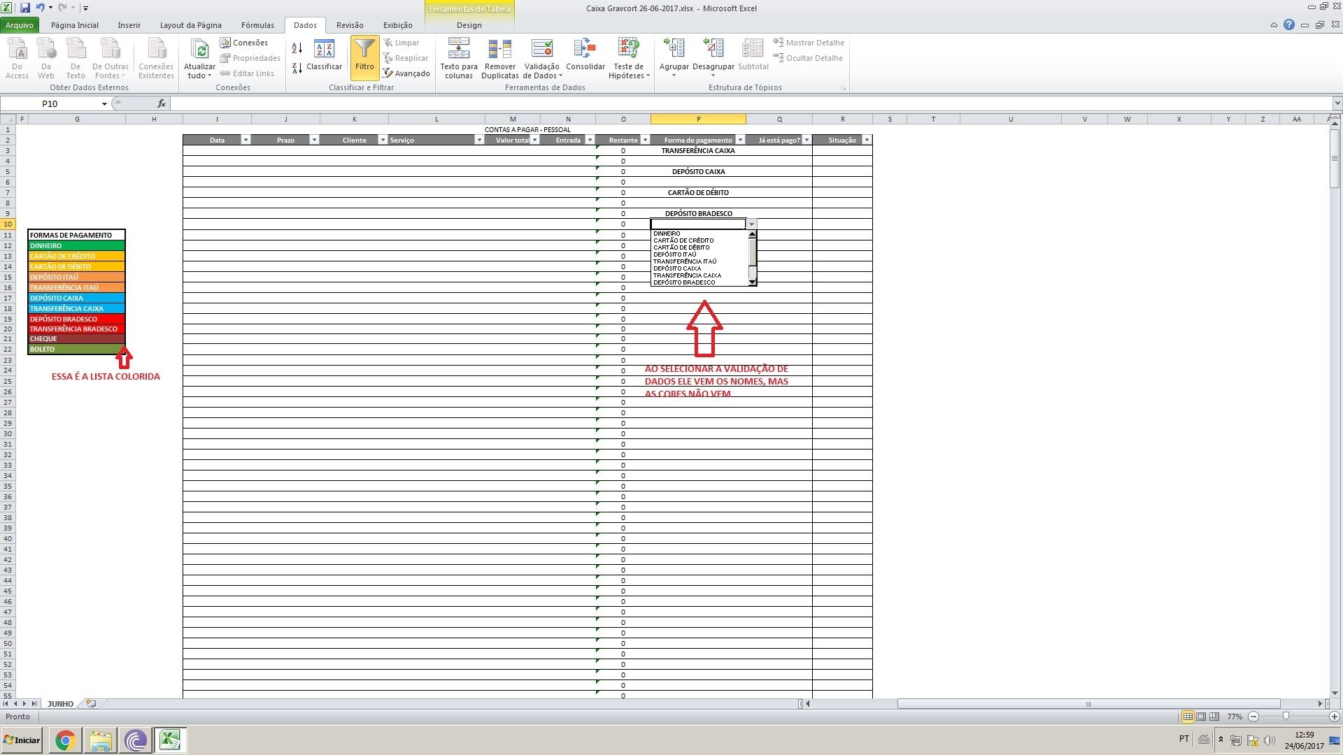Open the Classificar sort dialog
Image resolution: width=1343 pixels, height=755 pixels.
[324, 56]
